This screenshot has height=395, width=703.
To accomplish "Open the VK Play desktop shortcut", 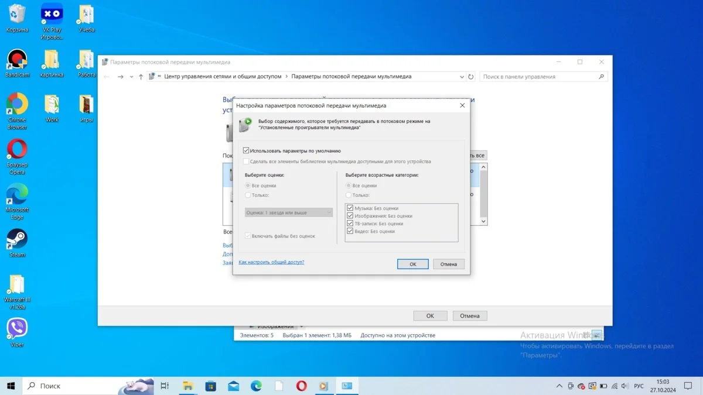I will [x=52, y=22].
